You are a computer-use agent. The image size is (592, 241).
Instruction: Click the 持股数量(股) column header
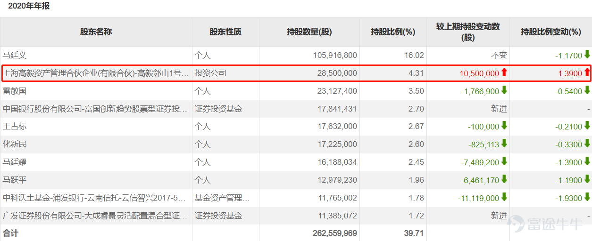pos(309,32)
